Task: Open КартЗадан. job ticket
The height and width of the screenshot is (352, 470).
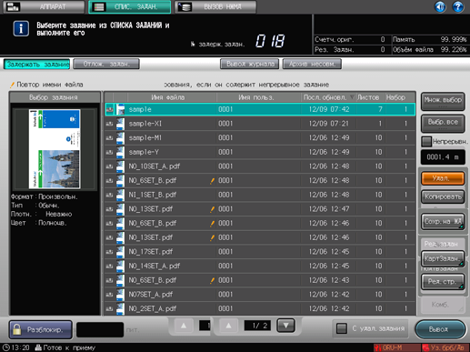Action: pyautogui.click(x=443, y=258)
